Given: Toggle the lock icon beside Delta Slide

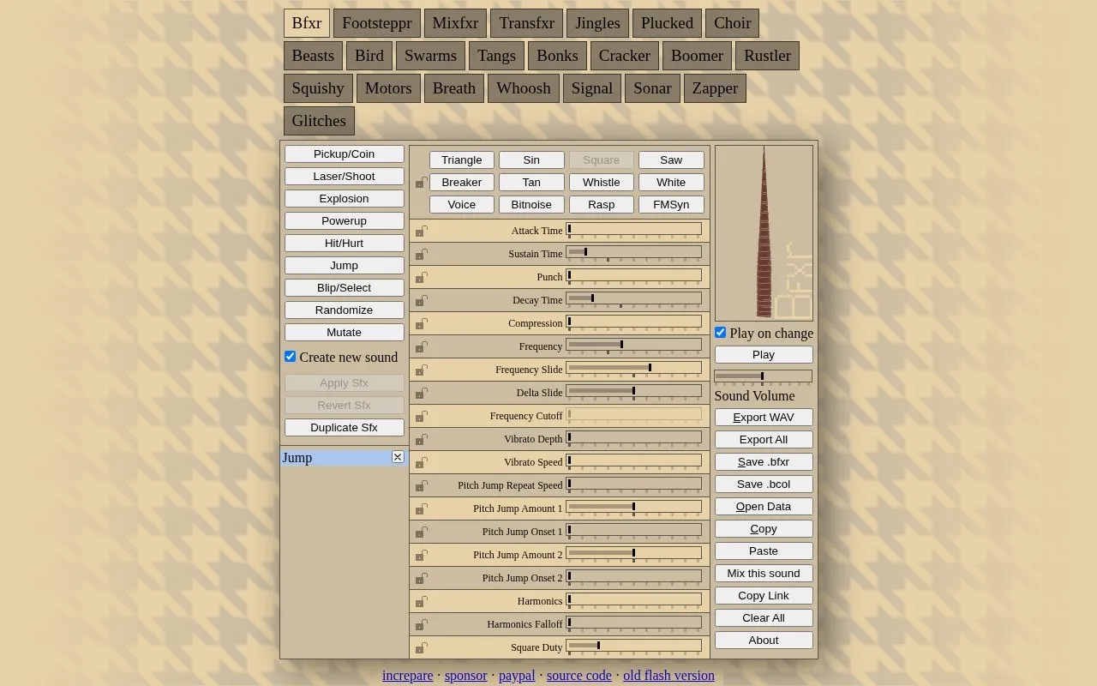Looking at the screenshot, I should [x=422, y=394].
